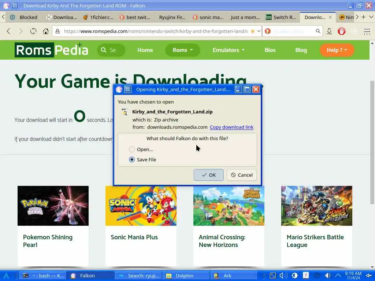
Task: Click the browser forward arrow
Action: pos(21,31)
